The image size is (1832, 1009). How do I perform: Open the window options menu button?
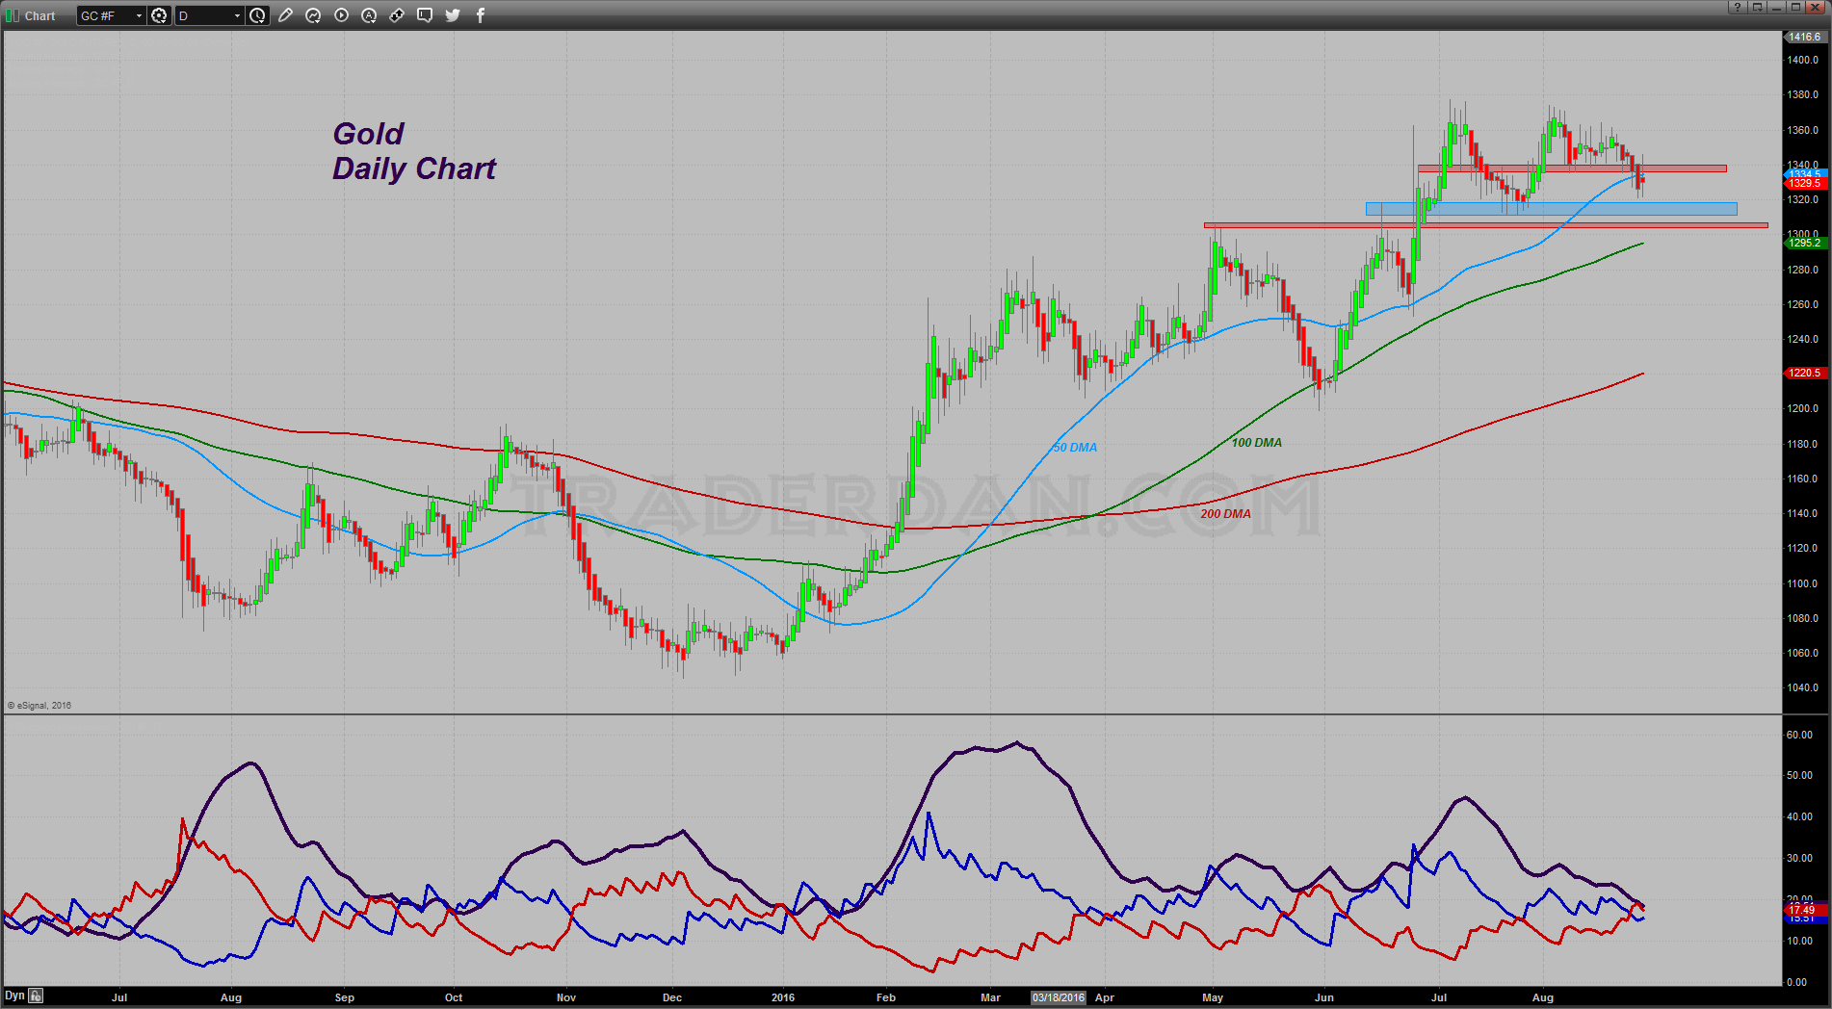[x=1757, y=8]
